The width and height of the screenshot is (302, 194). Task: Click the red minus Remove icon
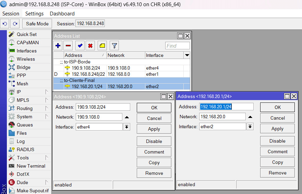68,46
